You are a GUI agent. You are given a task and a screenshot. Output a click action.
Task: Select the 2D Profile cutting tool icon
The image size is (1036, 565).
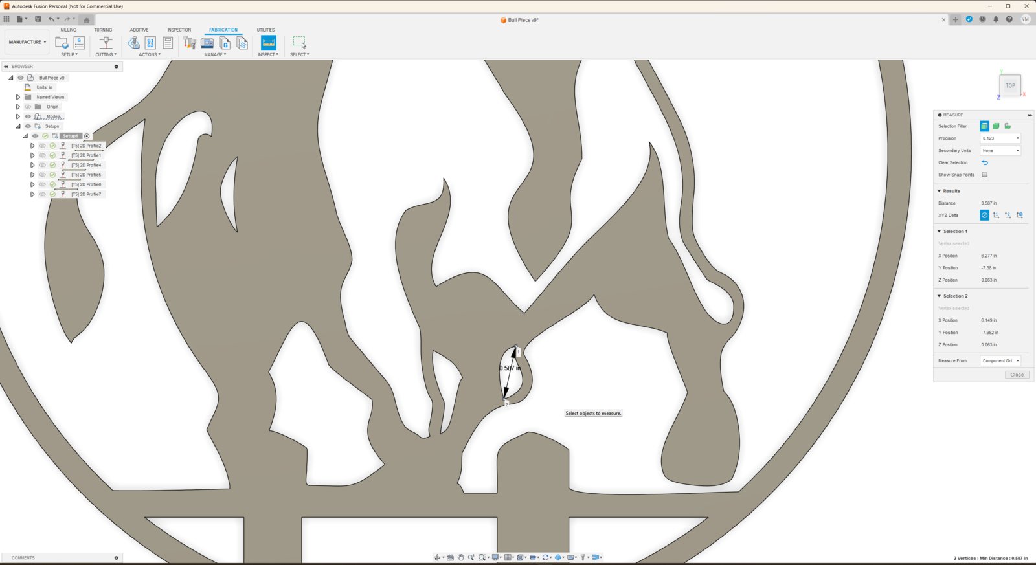106,43
